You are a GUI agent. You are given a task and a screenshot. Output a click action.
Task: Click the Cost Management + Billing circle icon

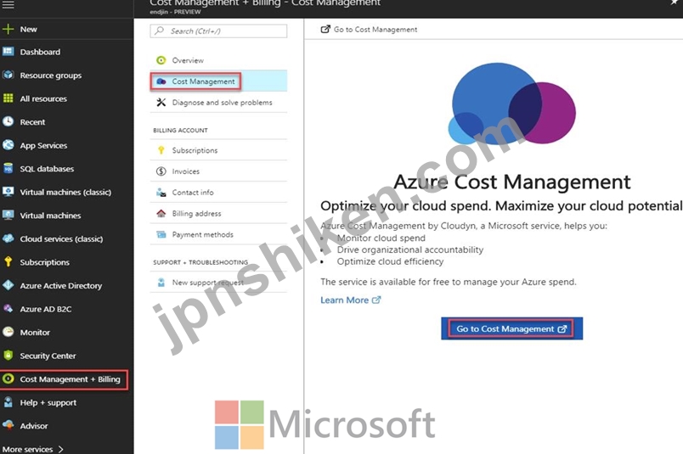click(x=8, y=378)
